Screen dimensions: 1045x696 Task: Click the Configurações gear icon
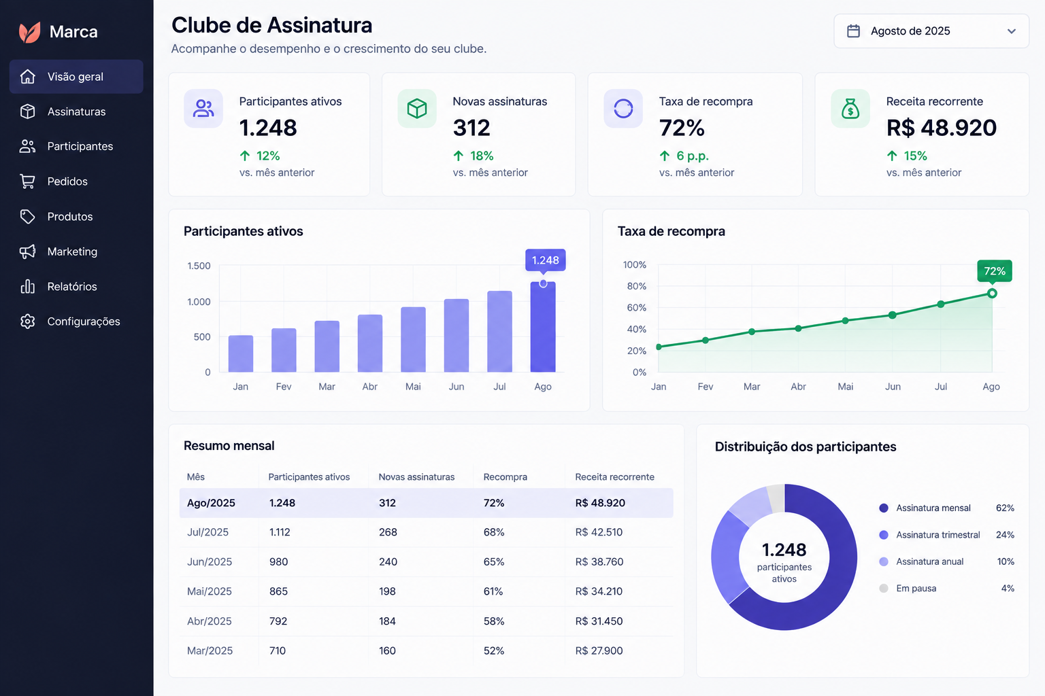28,321
